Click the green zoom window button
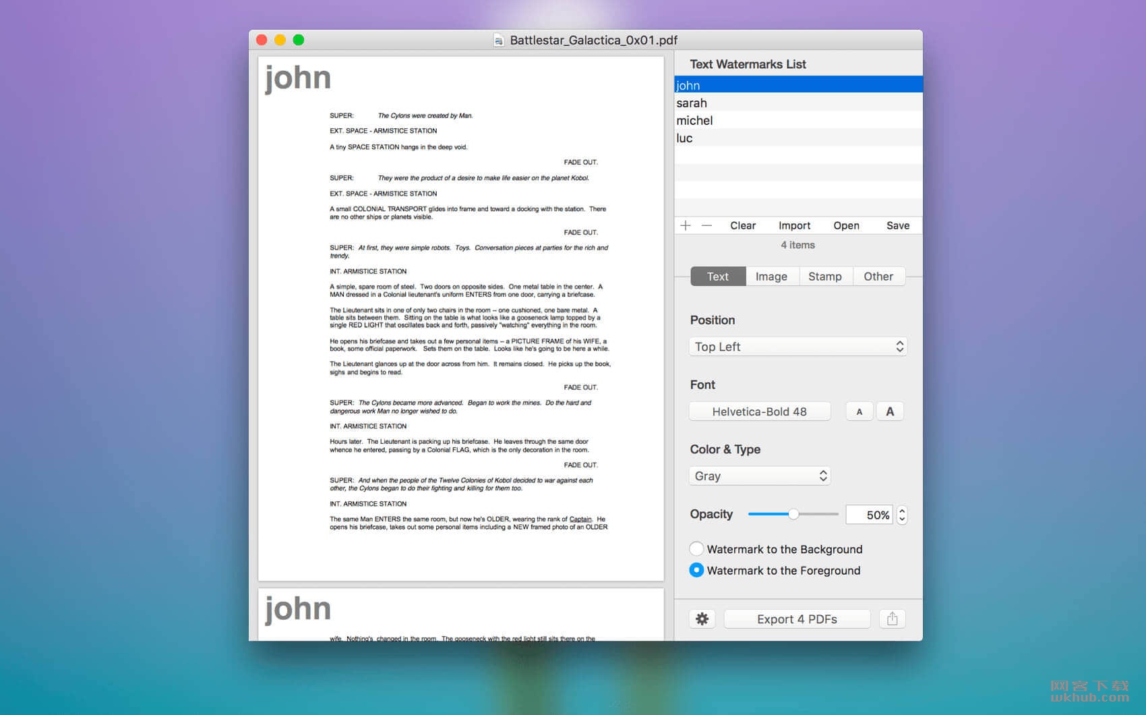This screenshot has height=715, width=1146. pos(299,40)
